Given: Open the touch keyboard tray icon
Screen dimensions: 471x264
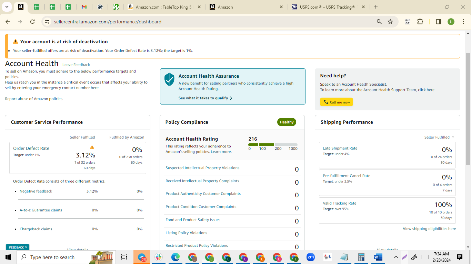Looking at the screenshot, I should pyautogui.click(x=425, y=257).
